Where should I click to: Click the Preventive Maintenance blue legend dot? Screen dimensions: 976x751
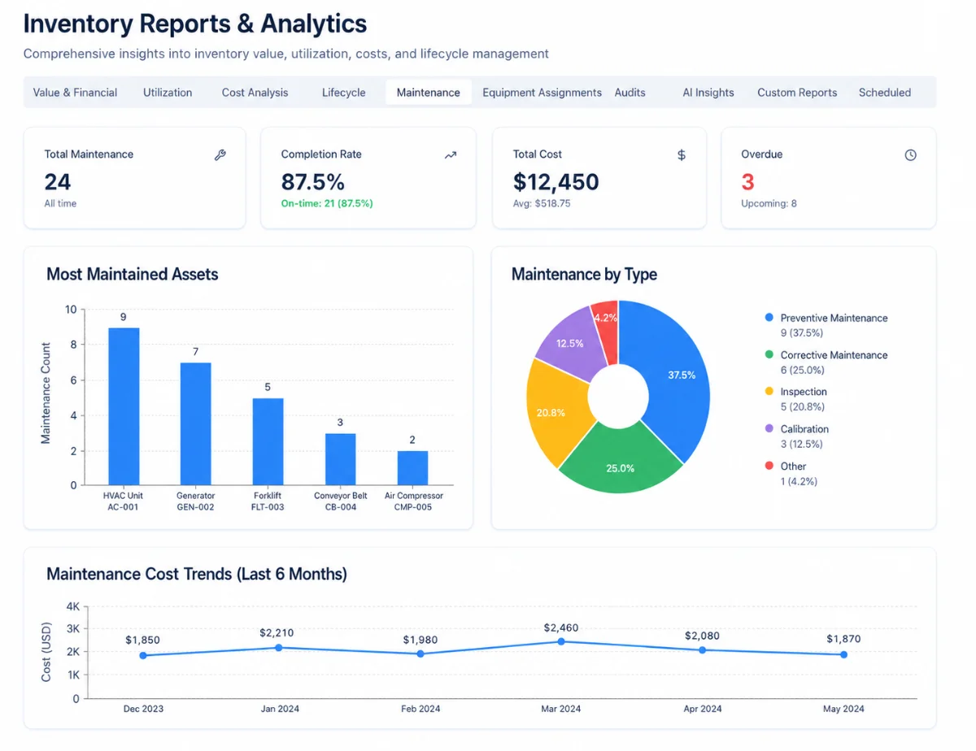(769, 318)
